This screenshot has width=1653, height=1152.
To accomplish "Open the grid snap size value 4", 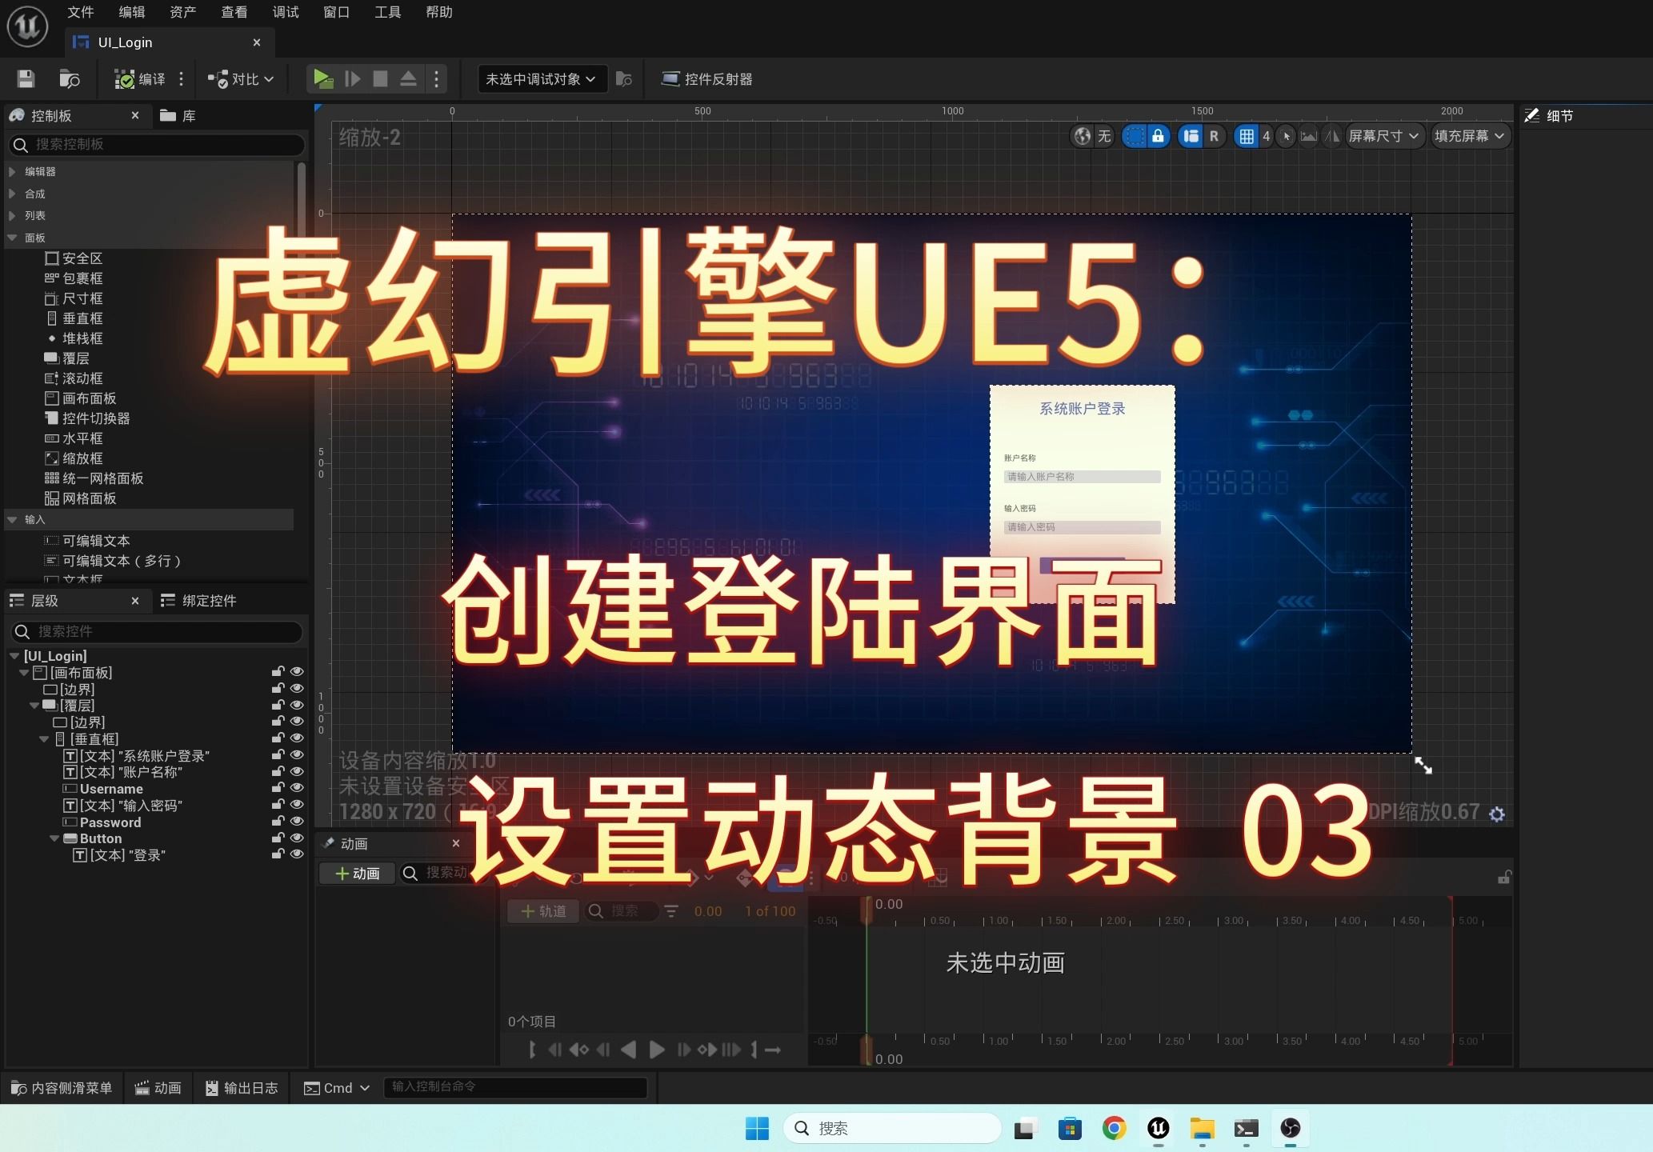I will tap(1266, 136).
